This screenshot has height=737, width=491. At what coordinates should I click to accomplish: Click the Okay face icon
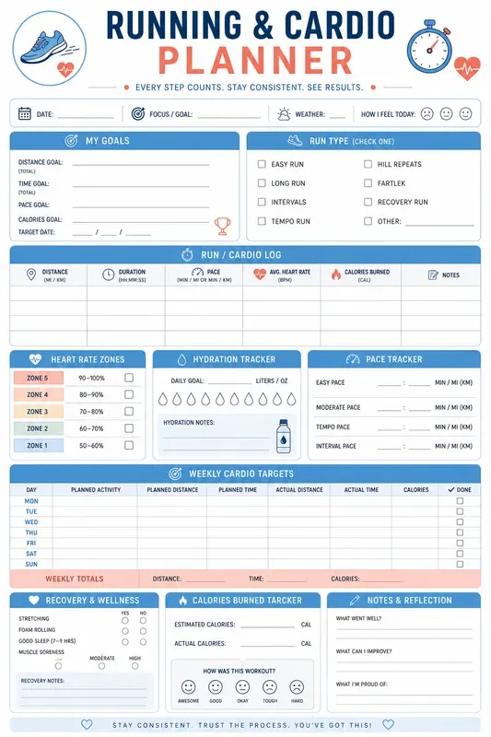[x=242, y=687]
